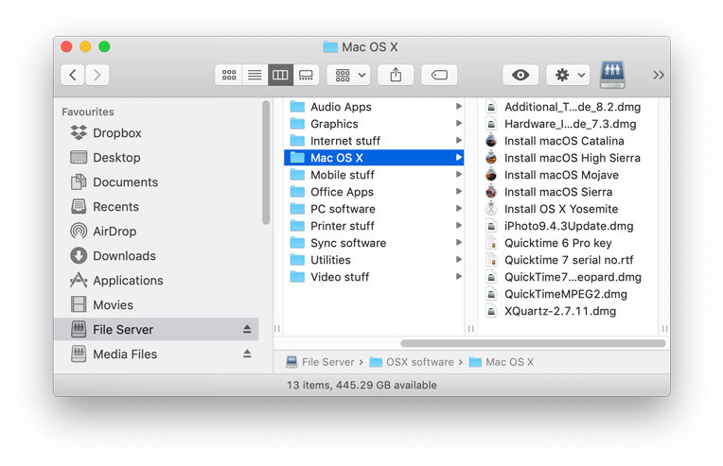
Task: Open the group-by dropdown
Action: [x=349, y=75]
